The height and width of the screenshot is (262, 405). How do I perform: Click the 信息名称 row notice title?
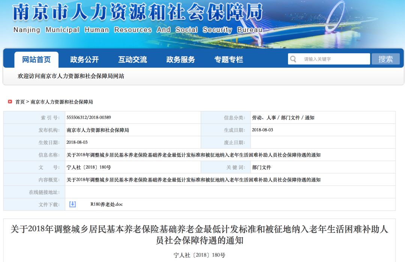(x=193, y=155)
